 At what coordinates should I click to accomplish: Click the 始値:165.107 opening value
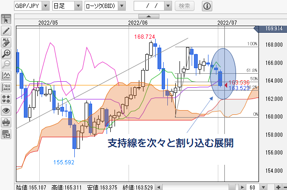[31, 188]
